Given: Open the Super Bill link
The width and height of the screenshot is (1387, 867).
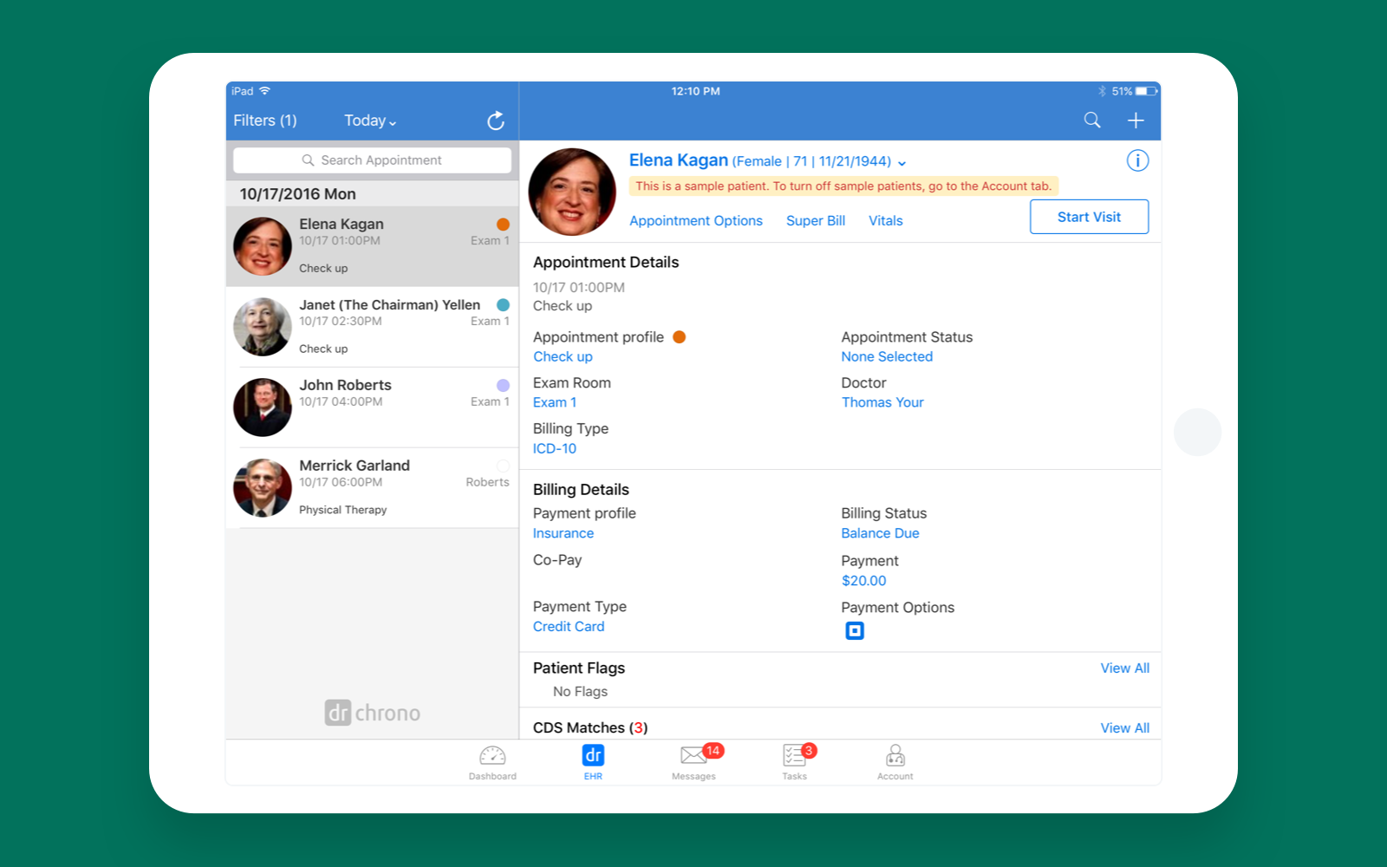Looking at the screenshot, I should pos(815,221).
